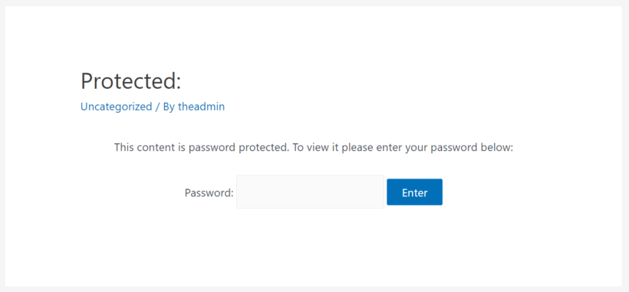Submit the password form with Enter
629x292 pixels.
tap(414, 192)
